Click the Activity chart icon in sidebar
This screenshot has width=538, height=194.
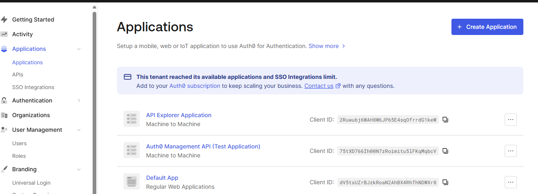click(4, 34)
